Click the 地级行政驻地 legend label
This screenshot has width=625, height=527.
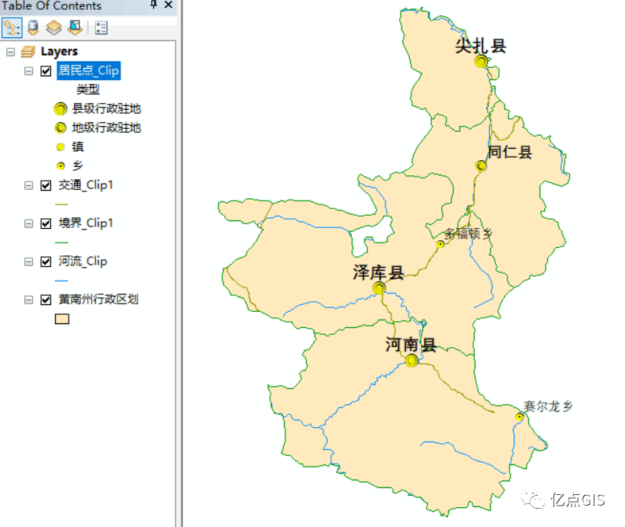pyautogui.click(x=106, y=128)
